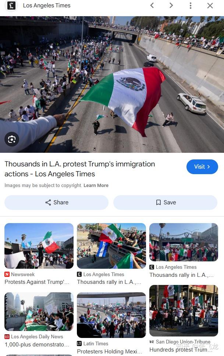
Task: Open the Learn More copyright link
Action: pyautogui.click(x=96, y=185)
